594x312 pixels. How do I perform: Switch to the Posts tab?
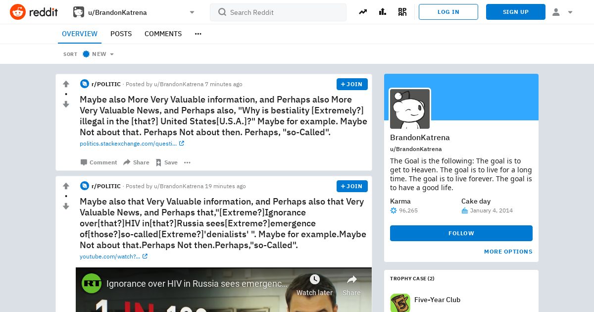pos(121,34)
